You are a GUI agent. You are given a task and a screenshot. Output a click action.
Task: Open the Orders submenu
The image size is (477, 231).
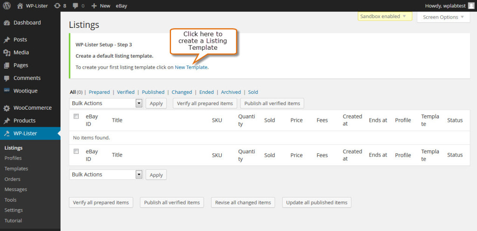[13, 179]
